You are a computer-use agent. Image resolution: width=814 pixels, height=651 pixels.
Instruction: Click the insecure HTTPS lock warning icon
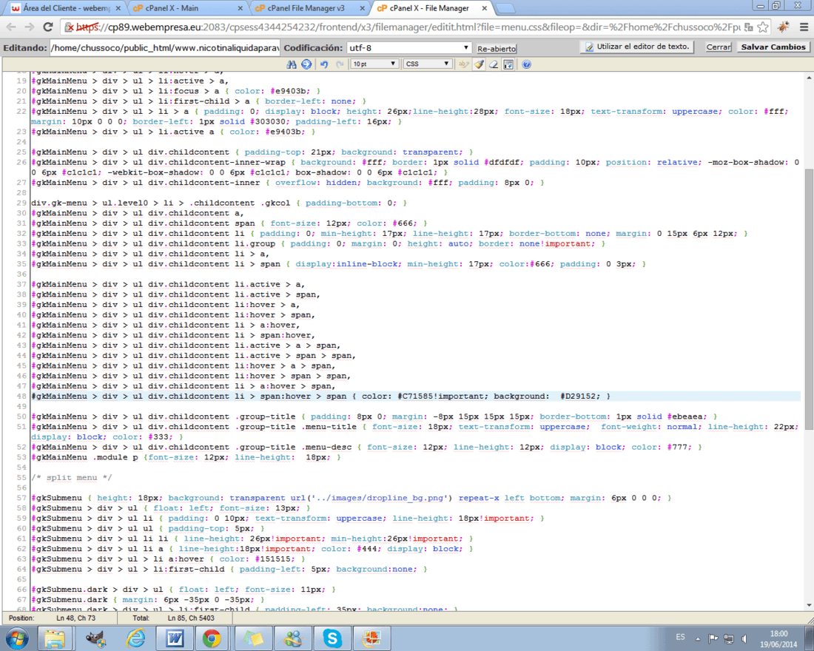coord(70,27)
